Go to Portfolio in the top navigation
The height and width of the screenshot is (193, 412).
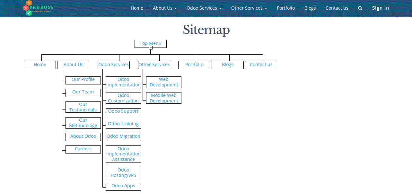point(285,8)
